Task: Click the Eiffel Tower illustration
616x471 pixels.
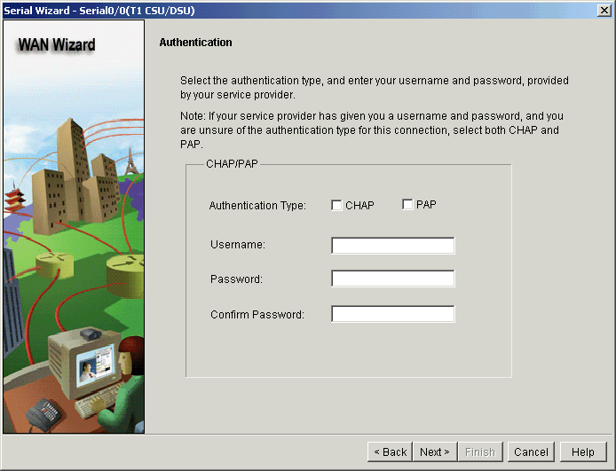Action: pos(130,161)
